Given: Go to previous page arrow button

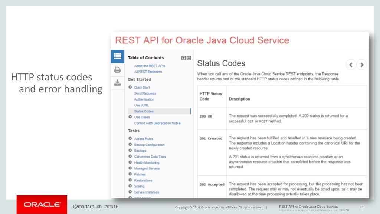Looking at the screenshot, I should point(351,65).
